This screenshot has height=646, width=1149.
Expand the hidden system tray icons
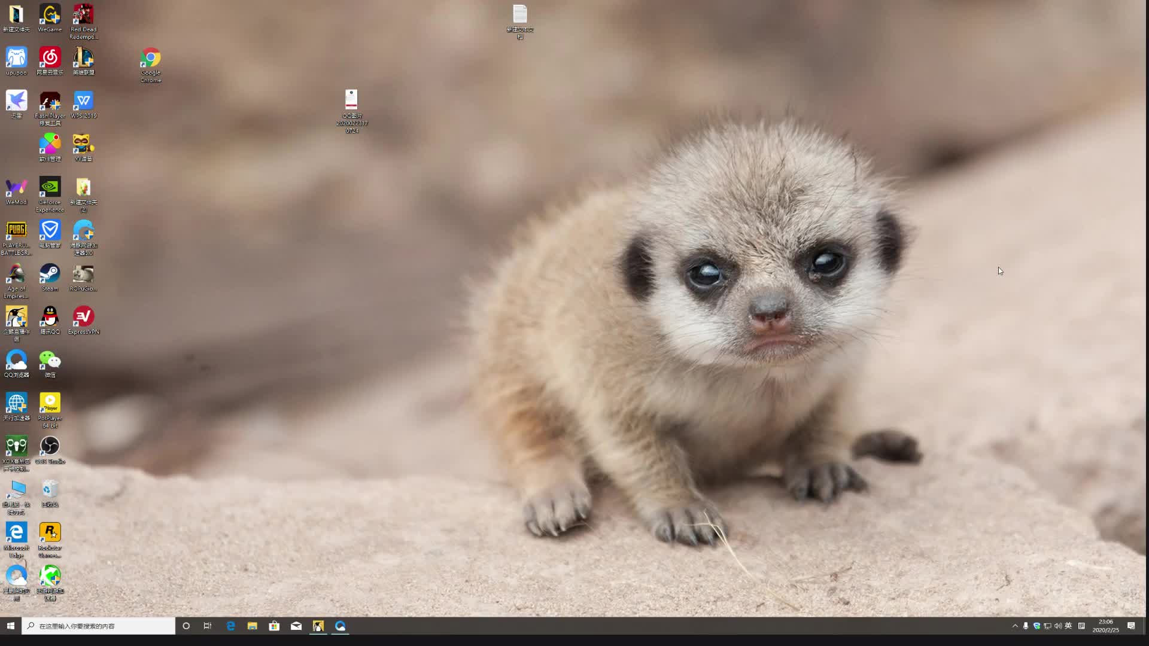1015,626
